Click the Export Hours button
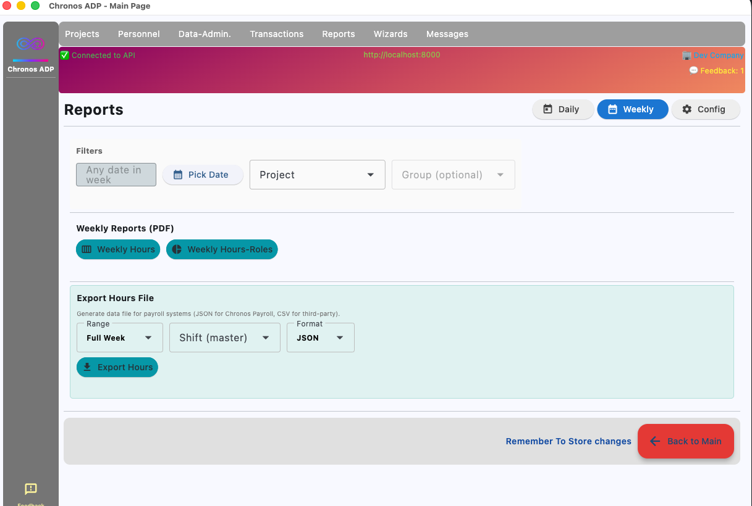 click(117, 367)
